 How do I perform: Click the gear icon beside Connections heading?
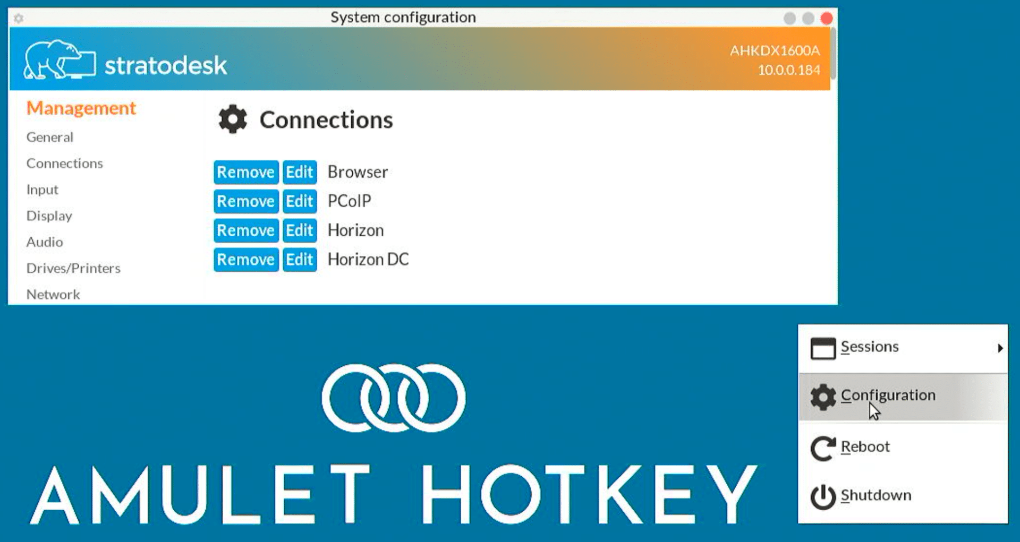(x=233, y=119)
